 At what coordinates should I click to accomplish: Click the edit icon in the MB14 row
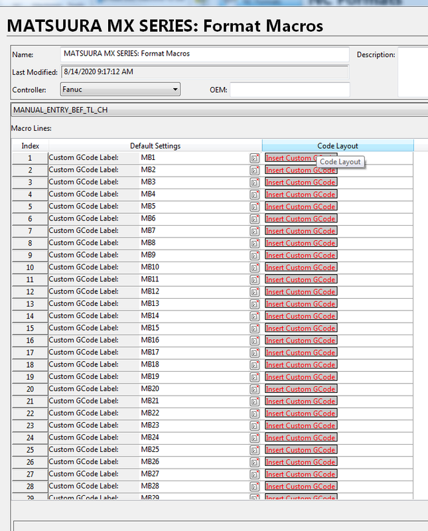tap(255, 317)
